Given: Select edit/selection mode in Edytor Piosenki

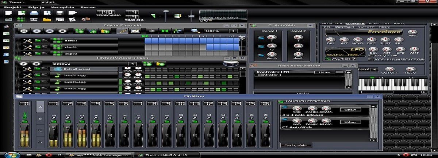Looking at the screenshot, I should pos(135,31).
